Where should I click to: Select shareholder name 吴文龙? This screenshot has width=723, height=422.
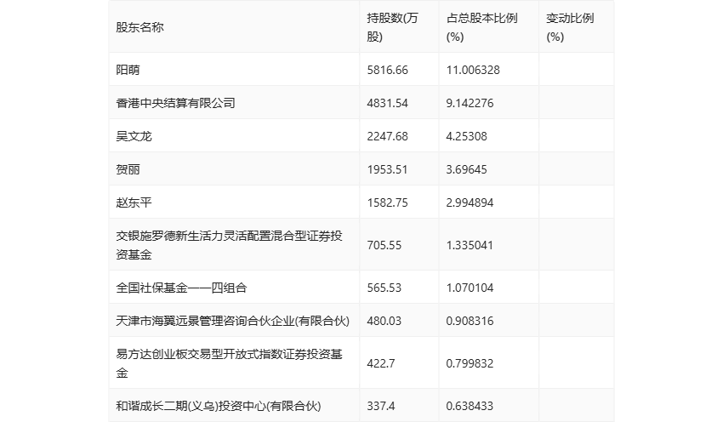pos(134,136)
